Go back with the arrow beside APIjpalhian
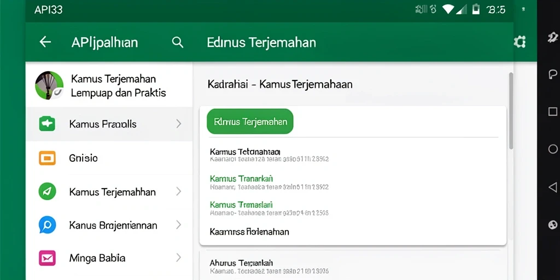Image resolution: width=560 pixels, height=280 pixels. coord(45,42)
